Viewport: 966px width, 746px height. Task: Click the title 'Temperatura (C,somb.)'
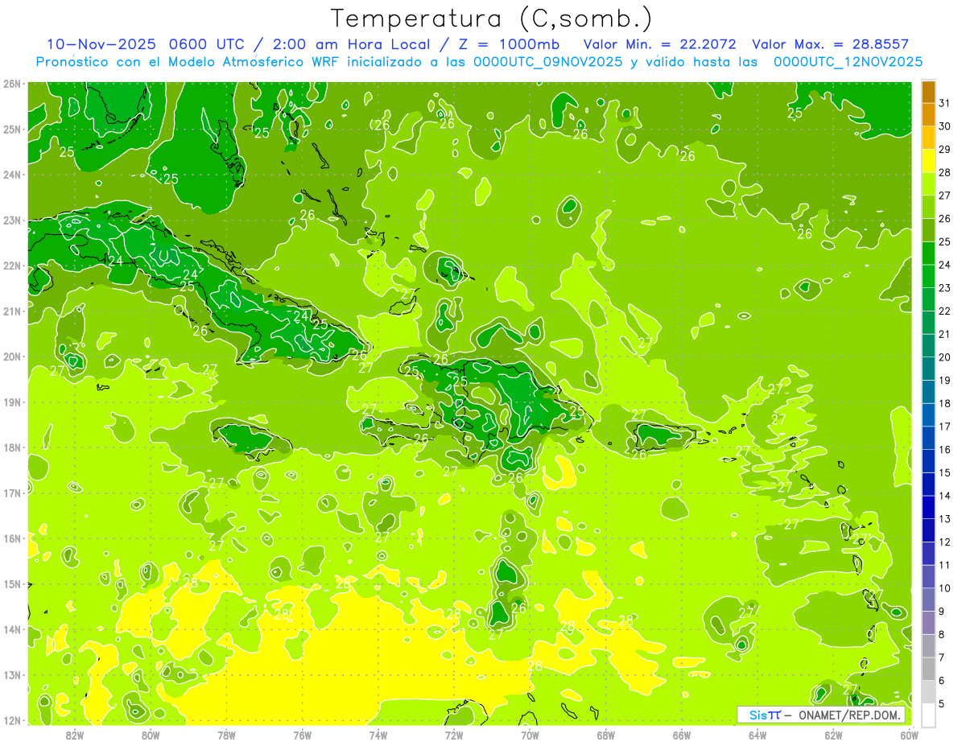[492, 19]
